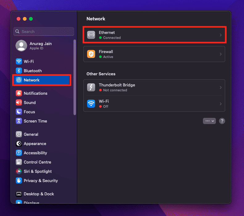Click the orange Firewall shield icon
This screenshot has height=216, width=244.
(x=91, y=54)
